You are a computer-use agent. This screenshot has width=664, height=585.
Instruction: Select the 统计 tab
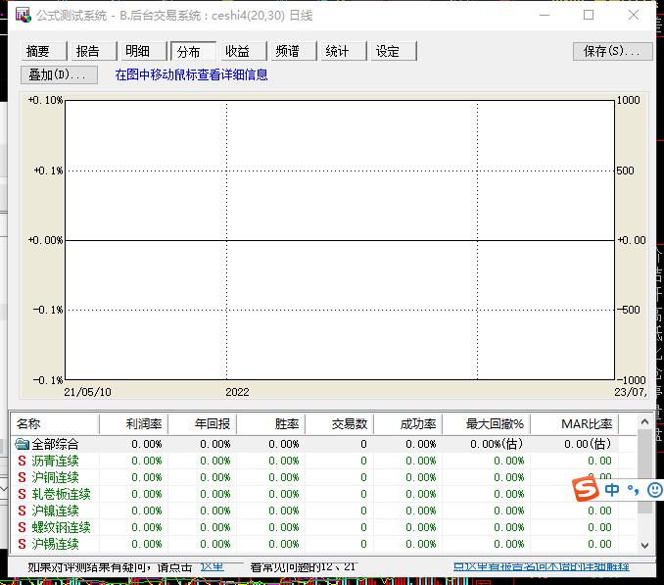coord(344,51)
